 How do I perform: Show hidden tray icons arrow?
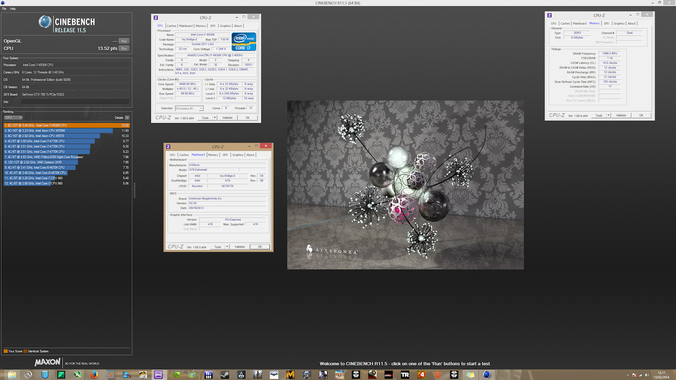pyautogui.click(x=628, y=375)
